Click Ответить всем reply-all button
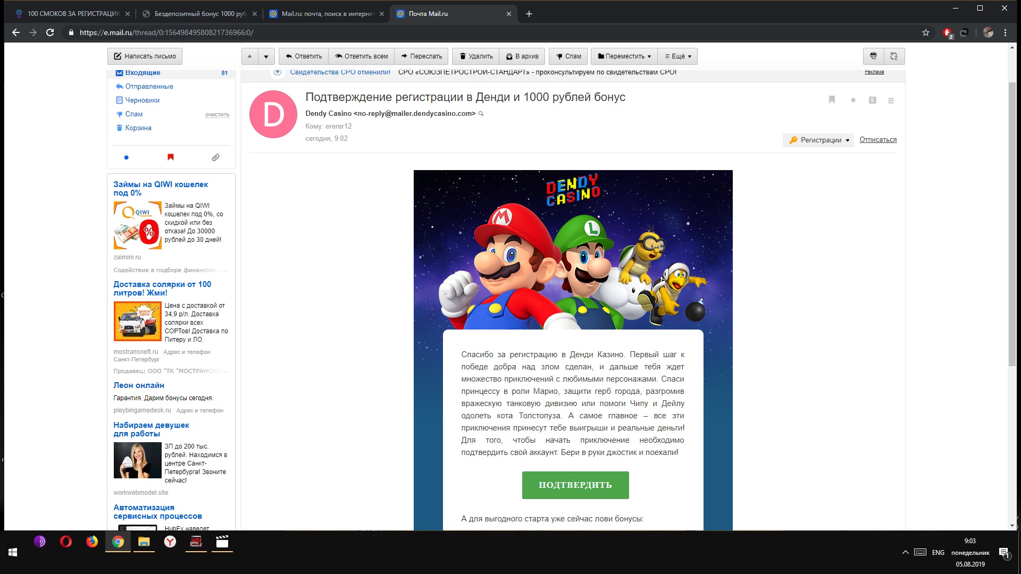The width and height of the screenshot is (1021, 574). (x=361, y=56)
